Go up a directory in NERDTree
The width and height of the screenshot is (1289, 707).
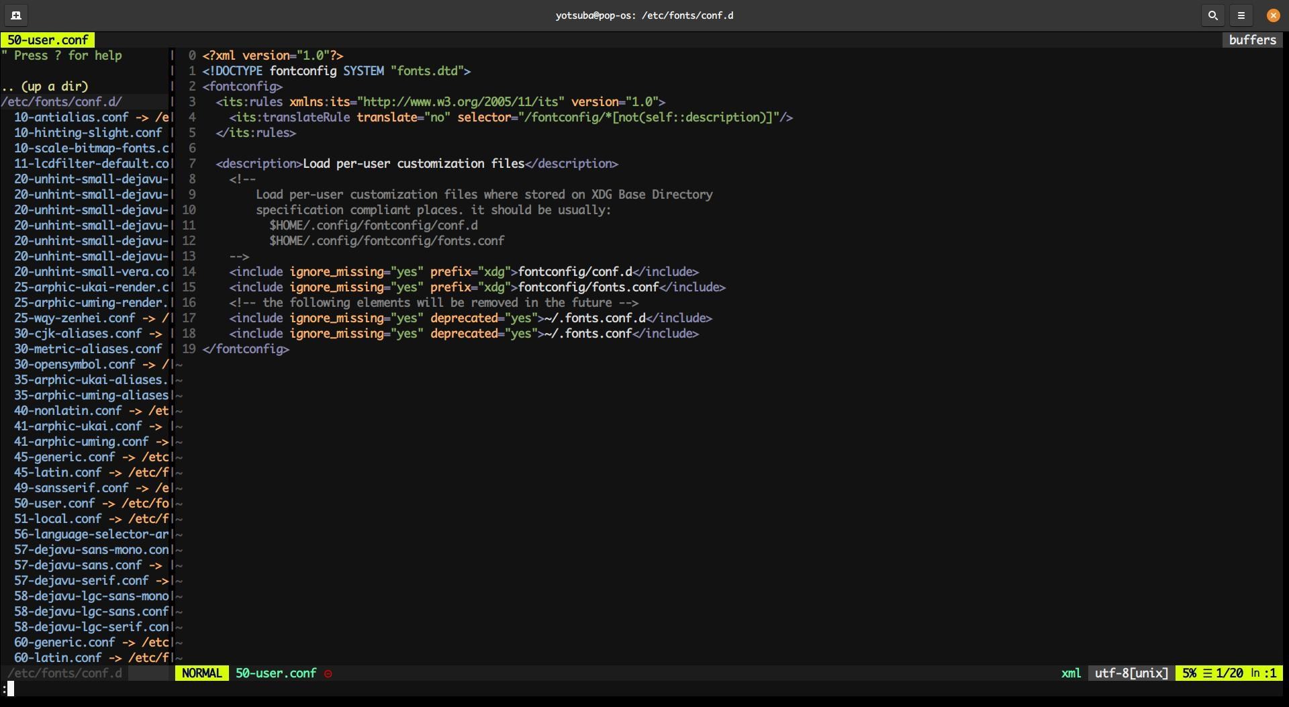(45, 86)
